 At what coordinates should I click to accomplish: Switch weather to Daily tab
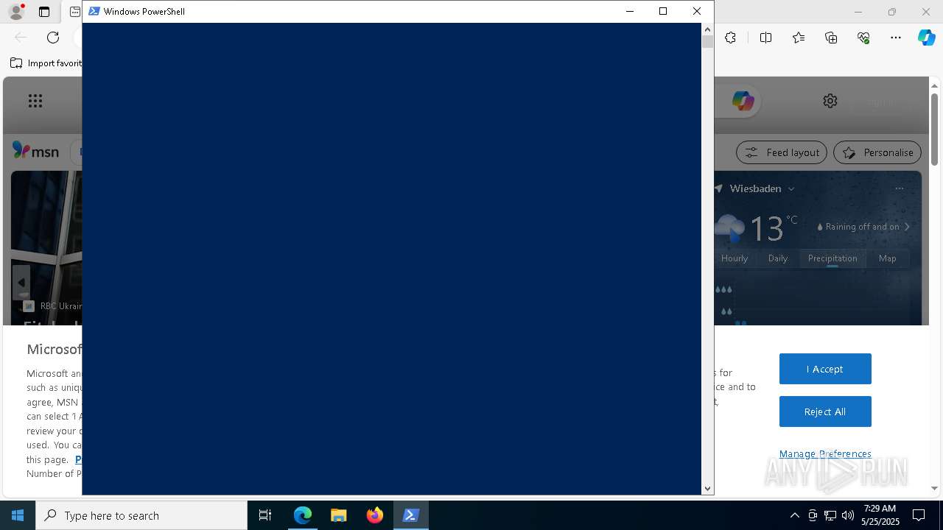[x=778, y=258]
